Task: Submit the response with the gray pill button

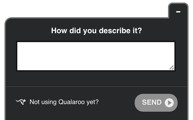Action: pyautogui.click(x=156, y=103)
